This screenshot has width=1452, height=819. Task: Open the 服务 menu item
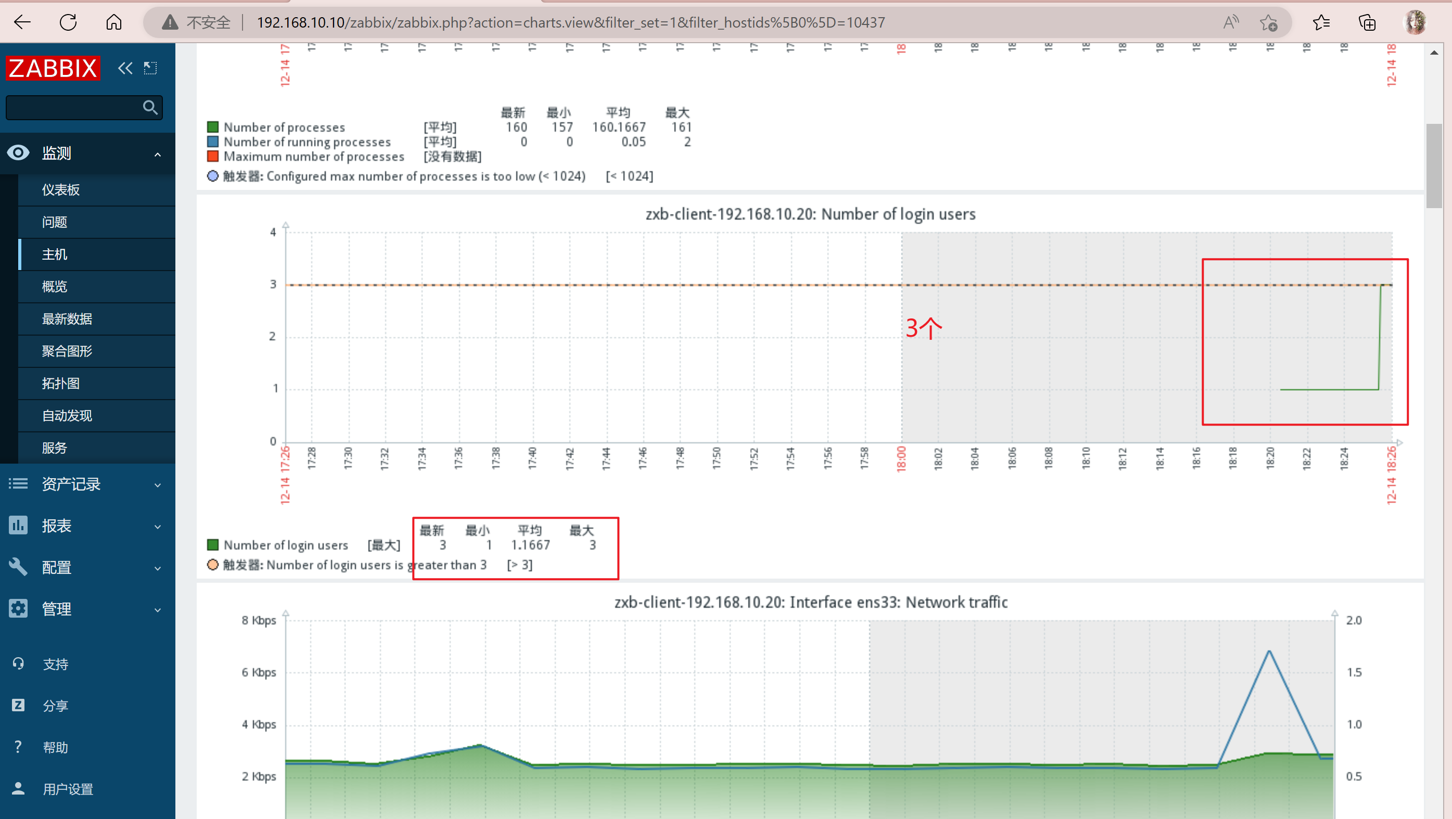click(97, 448)
